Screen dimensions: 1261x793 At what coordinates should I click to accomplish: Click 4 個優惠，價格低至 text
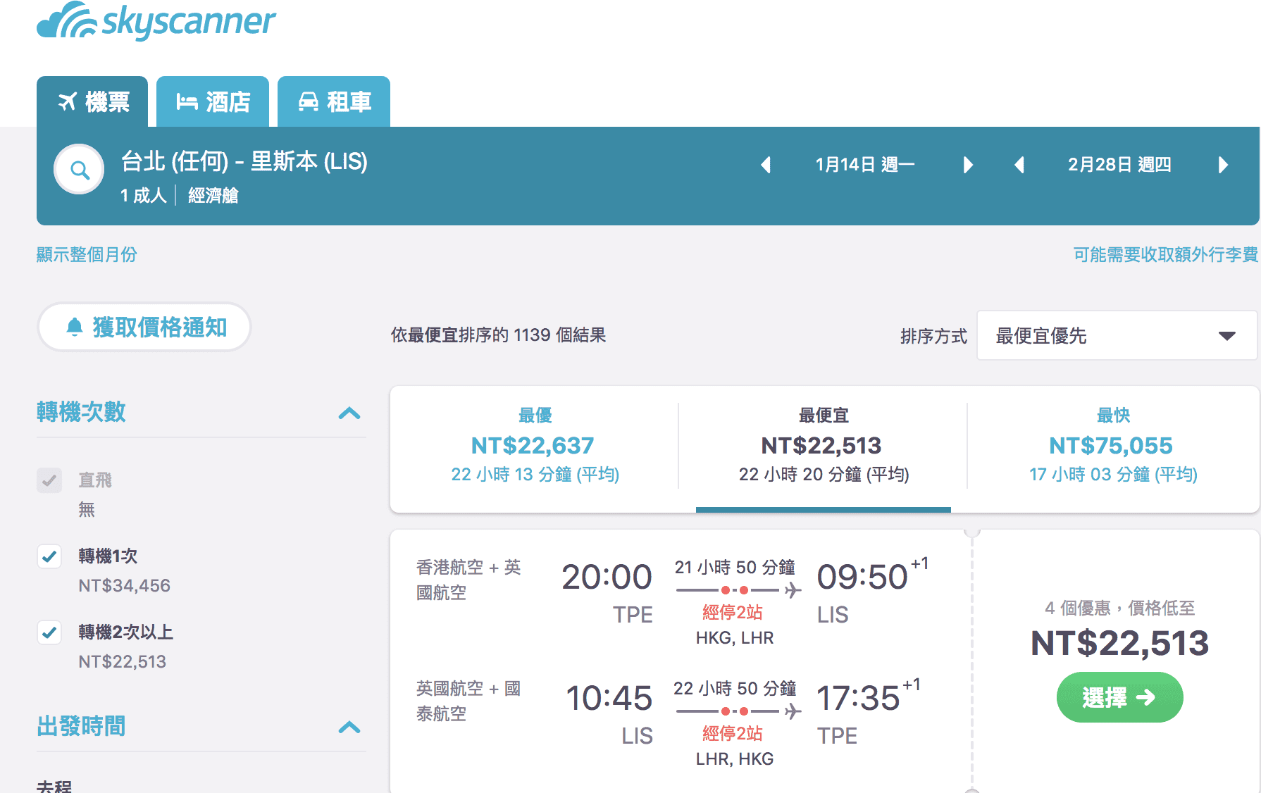[1119, 608]
